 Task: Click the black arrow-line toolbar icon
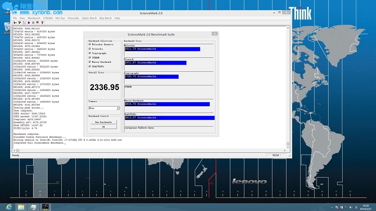[x=15, y=23]
